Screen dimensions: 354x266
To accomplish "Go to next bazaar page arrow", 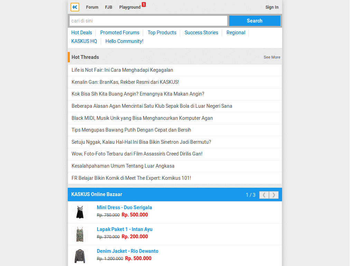I will point(274,195).
